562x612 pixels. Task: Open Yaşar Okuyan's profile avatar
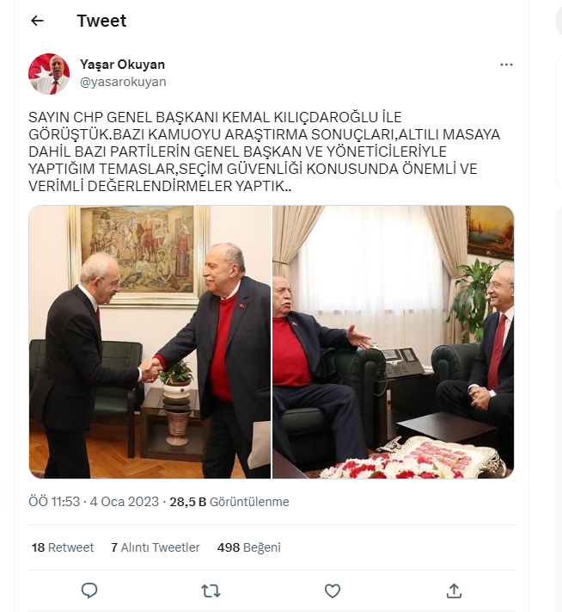click(49, 74)
